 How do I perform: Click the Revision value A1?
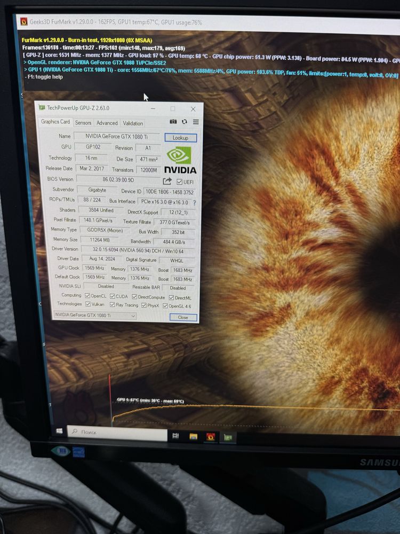148,148
